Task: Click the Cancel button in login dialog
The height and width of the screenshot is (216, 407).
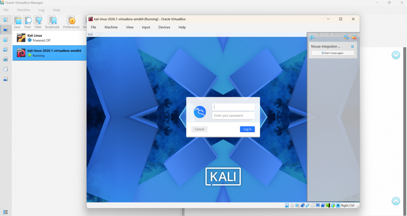Action: click(x=200, y=129)
